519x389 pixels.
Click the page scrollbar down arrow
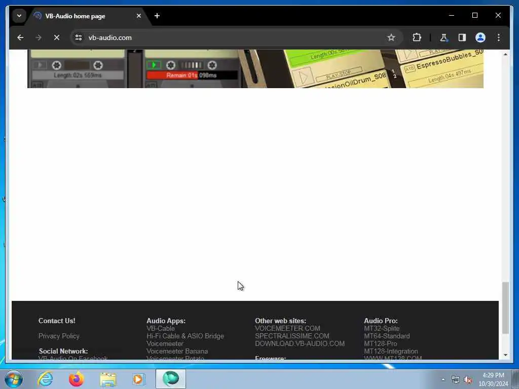505,355
